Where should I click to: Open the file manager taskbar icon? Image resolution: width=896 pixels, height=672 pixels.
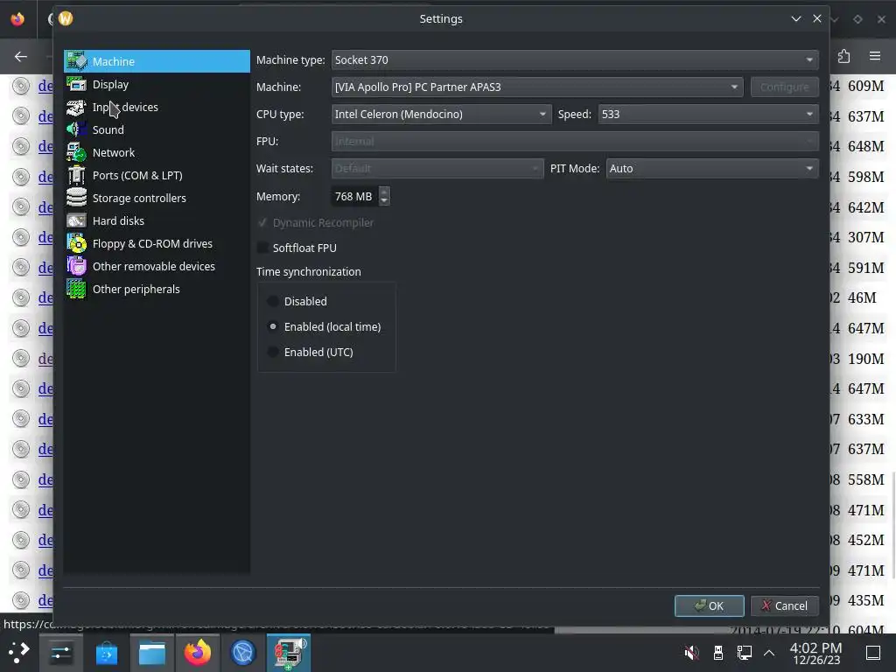click(152, 653)
